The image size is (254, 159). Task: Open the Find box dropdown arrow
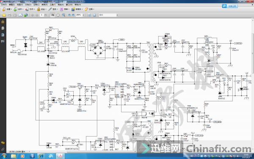pyautogui.click(x=117, y=15)
